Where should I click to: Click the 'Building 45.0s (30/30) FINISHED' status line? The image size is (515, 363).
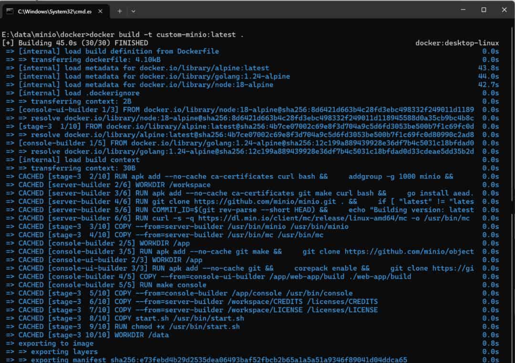pos(76,43)
